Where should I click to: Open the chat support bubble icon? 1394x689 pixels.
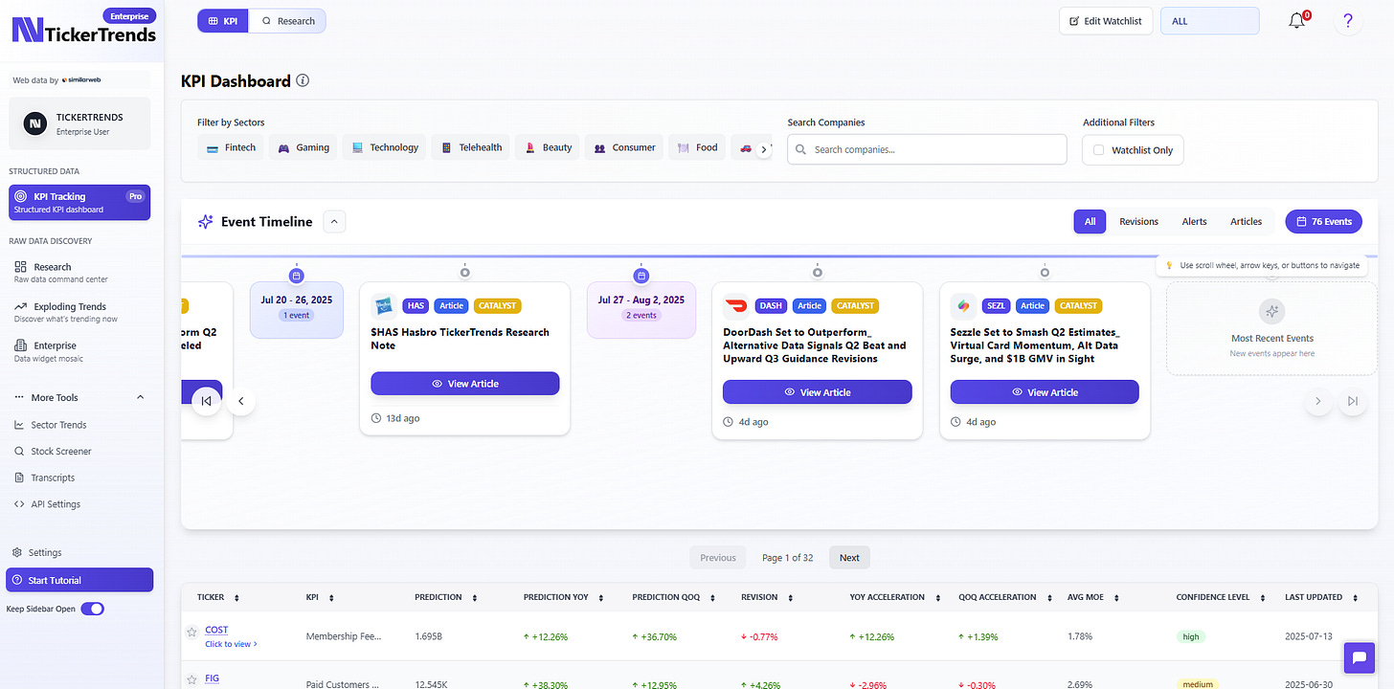1358,656
